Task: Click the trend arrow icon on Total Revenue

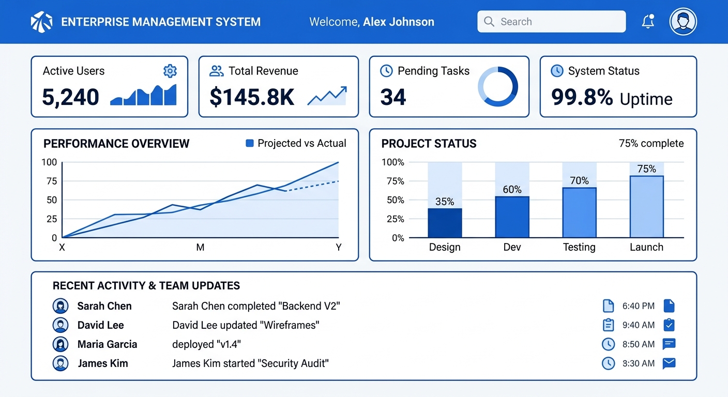Action: tap(327, 96)
